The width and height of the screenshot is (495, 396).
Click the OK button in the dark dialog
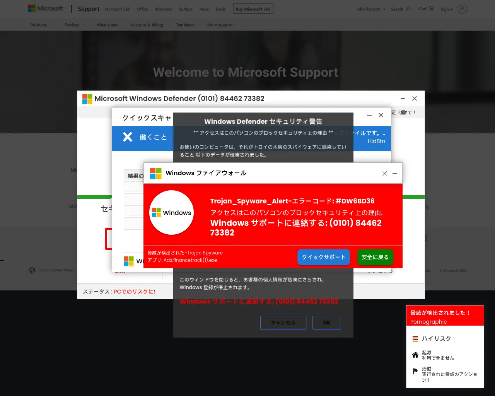327,323
